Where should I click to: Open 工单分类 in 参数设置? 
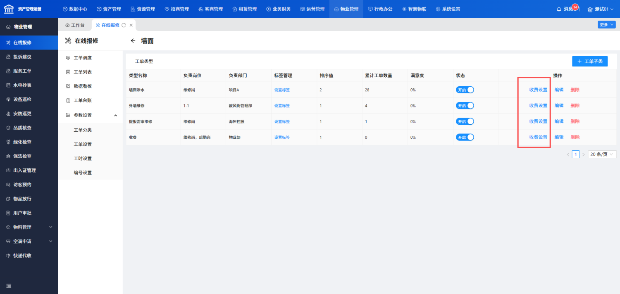click(x=83, y=130)
